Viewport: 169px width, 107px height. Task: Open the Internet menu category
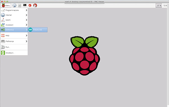coord(14,15)
